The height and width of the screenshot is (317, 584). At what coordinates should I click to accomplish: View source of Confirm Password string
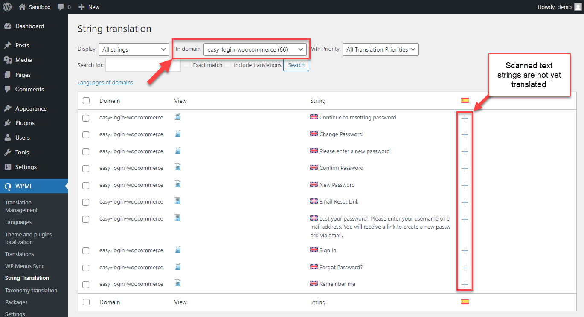pos(177,167)
